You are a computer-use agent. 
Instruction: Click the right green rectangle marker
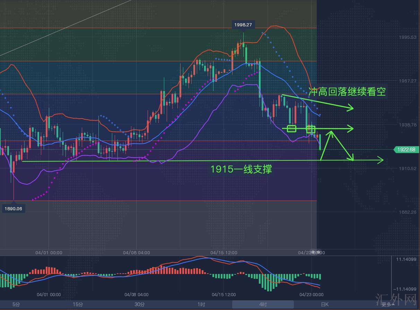[x=311, y=130]
